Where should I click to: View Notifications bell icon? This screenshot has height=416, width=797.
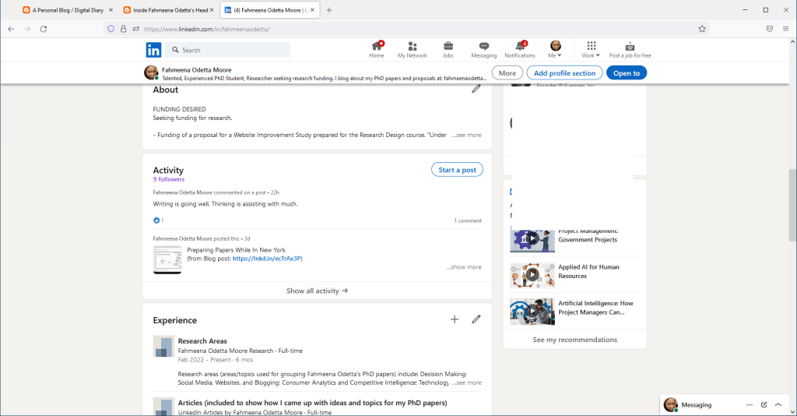pyautogui.click(x=520, y=49)
